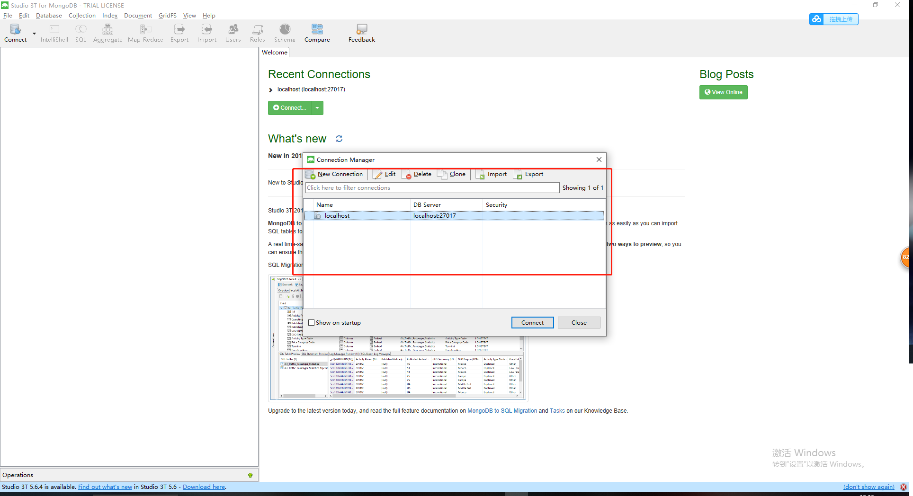Click the Close button in Connection Manager
This screenshot has height=496, width=913.
(x=579, y=322)
